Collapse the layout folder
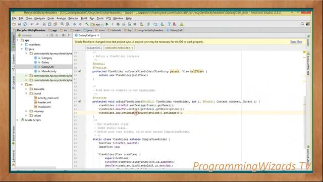This screenshot has height=182, width=323. pyautogui.click(x=26, y=94)
